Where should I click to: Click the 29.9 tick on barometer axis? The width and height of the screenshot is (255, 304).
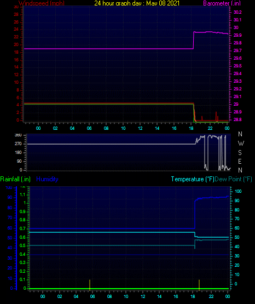pos(237,35)
